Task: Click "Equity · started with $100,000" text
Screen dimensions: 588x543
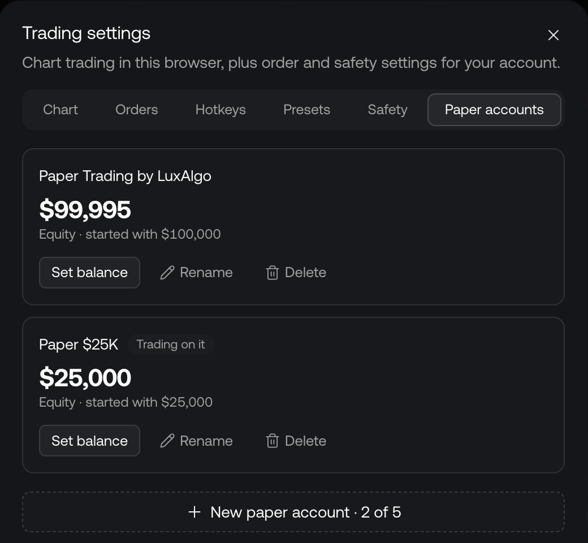Action: [x=129, y=234]
